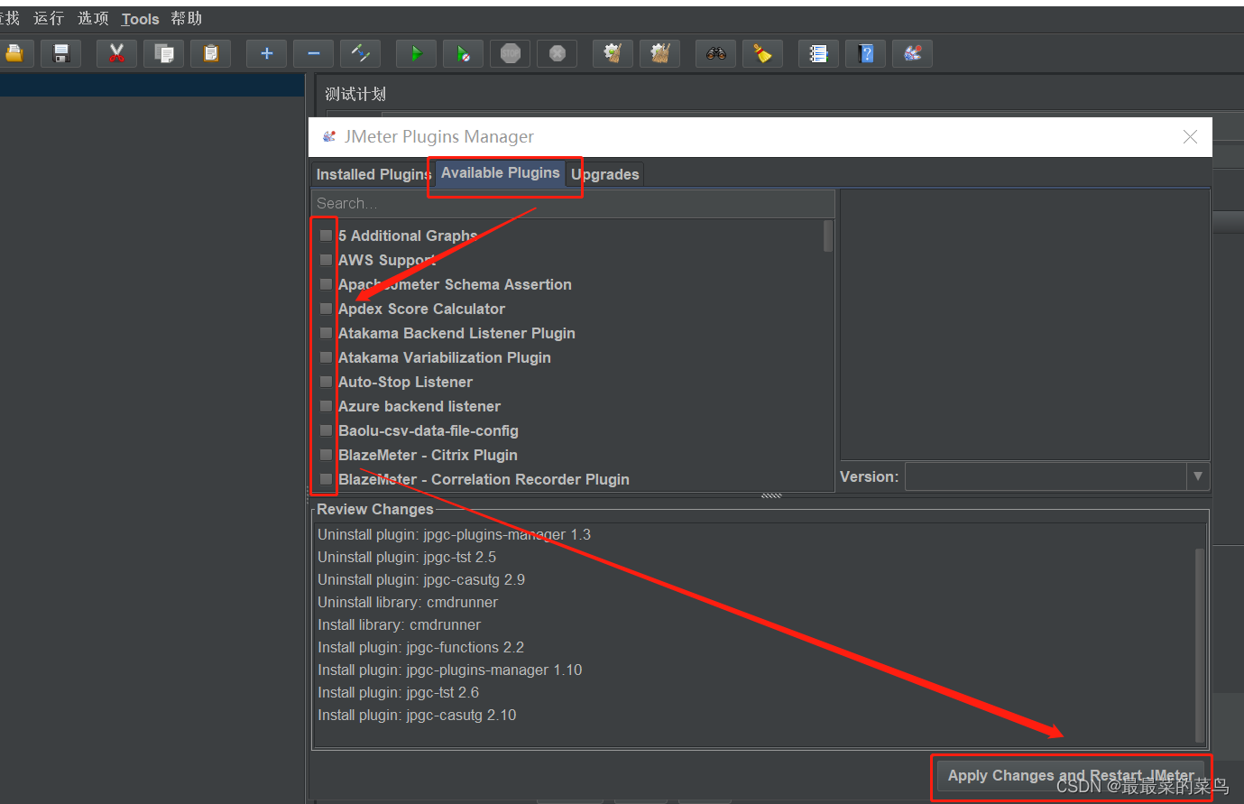The height and width of the screenshot is (804, 1244).
Task: Click 'Install plugin: jpgc-casutg 2.10' line
Action: coord(417,715)
